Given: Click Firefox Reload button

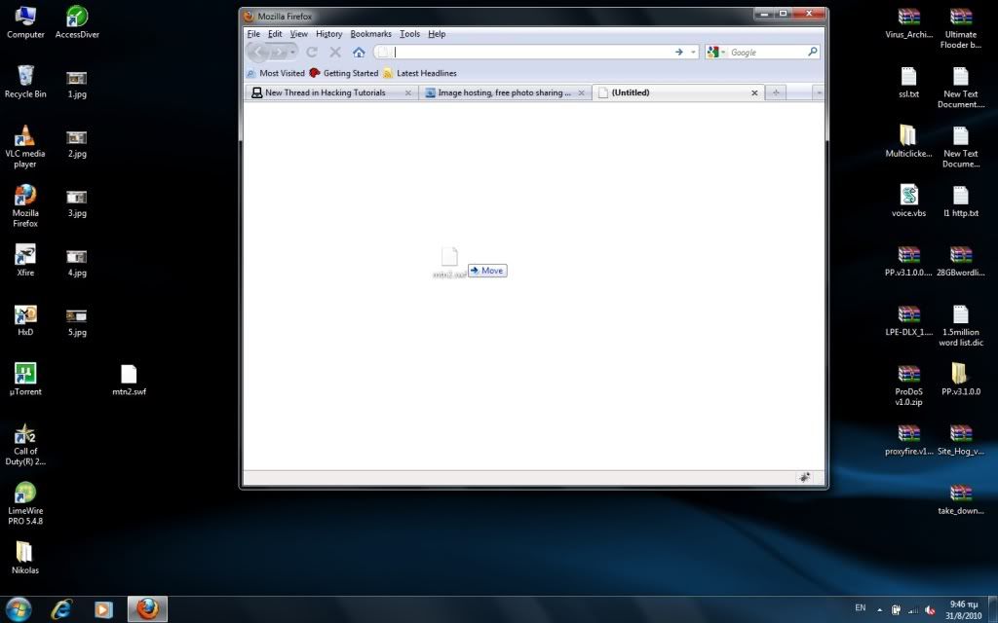Looking at the screenshot, I should 312,53.
